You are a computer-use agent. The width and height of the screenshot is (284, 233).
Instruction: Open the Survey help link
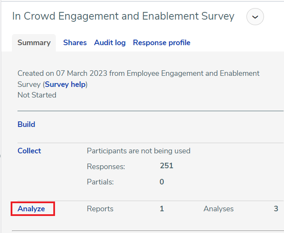point(65,84)
